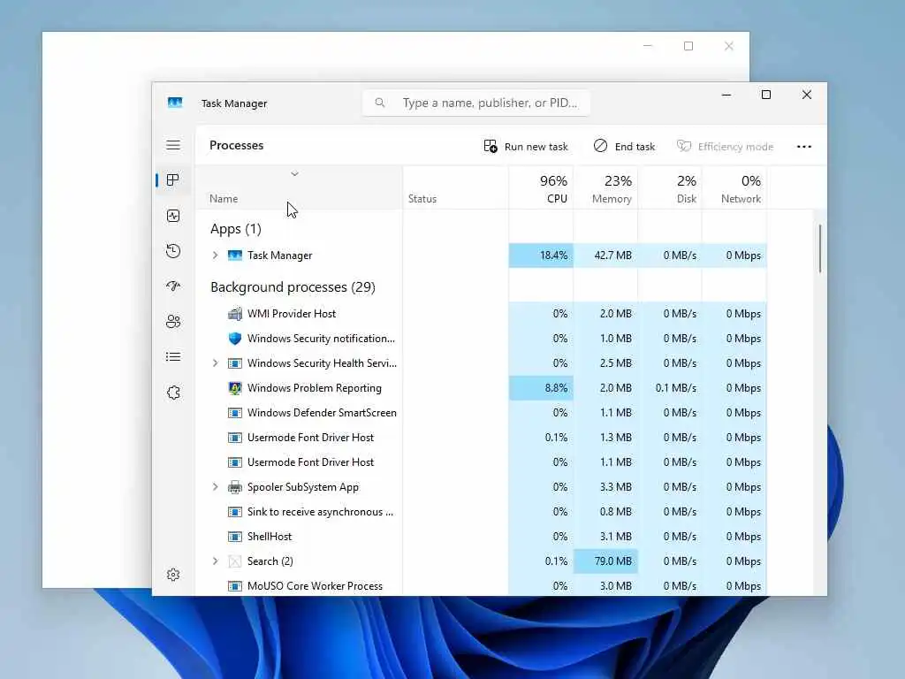Focus the name, publisher, or PID search box
This screenshot has width=905, height=679.
coord(476,103)
